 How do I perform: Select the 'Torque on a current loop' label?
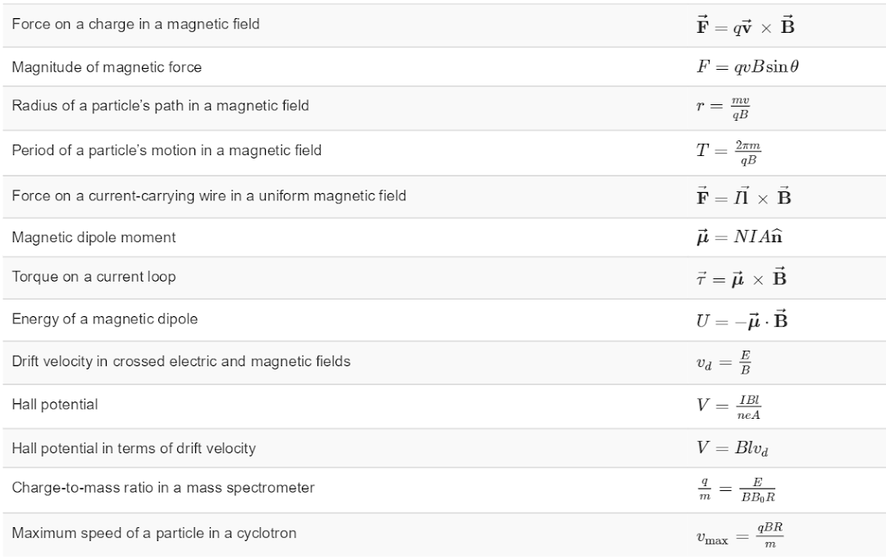[x=94, y=277]
